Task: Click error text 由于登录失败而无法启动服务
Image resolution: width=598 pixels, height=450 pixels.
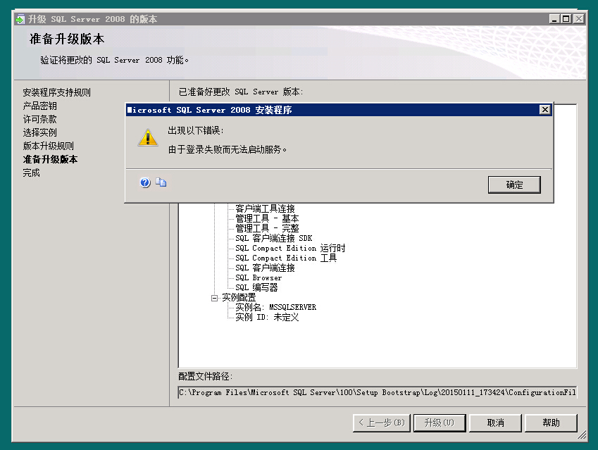Action: pos(228,149)
